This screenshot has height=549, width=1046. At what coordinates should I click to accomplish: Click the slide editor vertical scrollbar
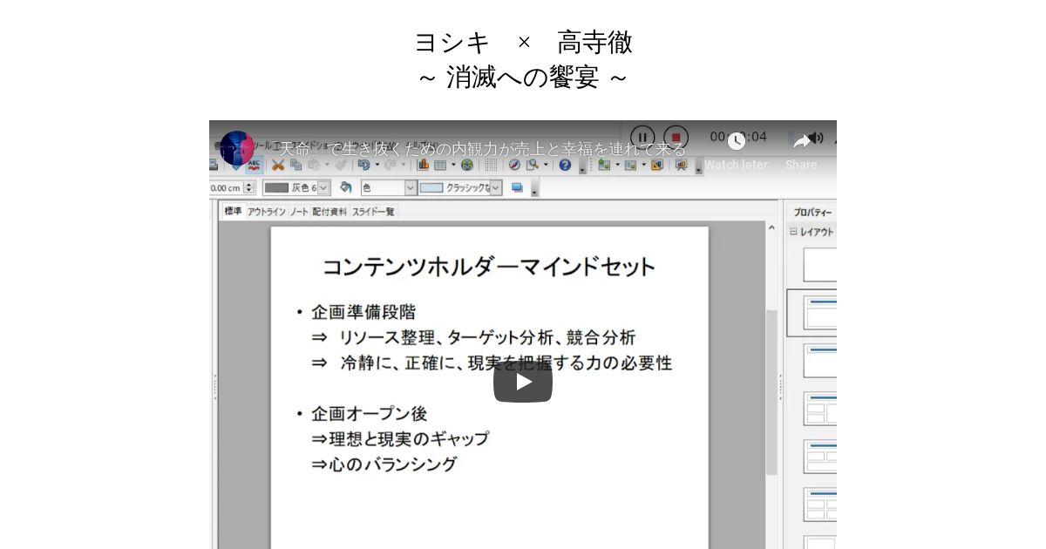pyautogui.click(x=771, y=392)
